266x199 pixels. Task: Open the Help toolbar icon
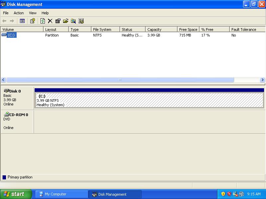(x=32, y=21)
